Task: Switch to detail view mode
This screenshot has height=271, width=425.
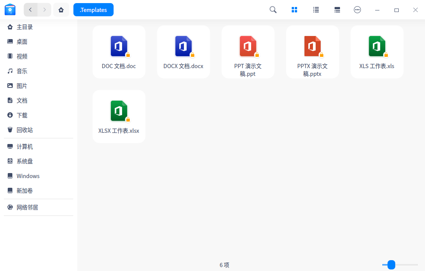Action: pyautogui.click(x=337, y=10)
